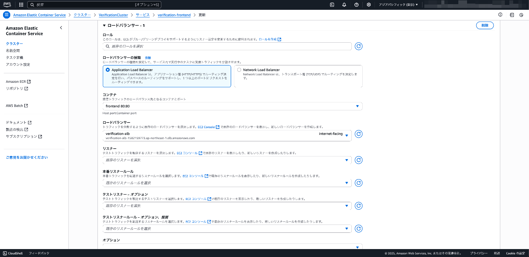Image resolution: width=529 pixels, height=257 pixels.
Task: Refresh the production listener rule list
Action: [x=359, y=183]
